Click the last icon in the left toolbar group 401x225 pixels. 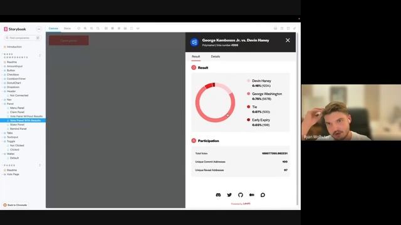138,28
